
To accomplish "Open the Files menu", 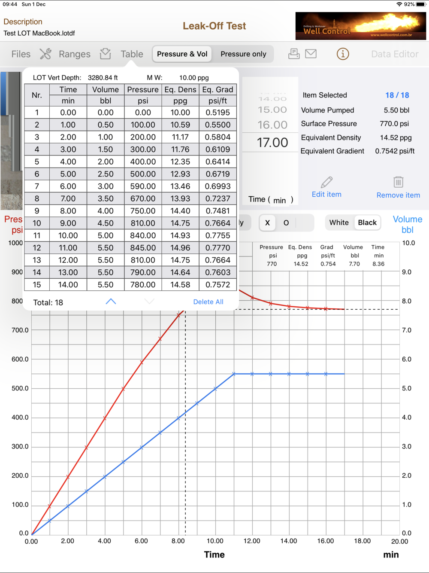I will pyautogui.click(x=21, y=54).
